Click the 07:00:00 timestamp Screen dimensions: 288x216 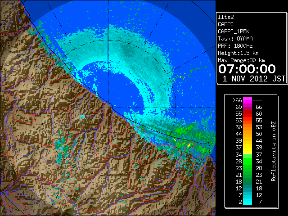pyautogui.click(x=247, y=69)
